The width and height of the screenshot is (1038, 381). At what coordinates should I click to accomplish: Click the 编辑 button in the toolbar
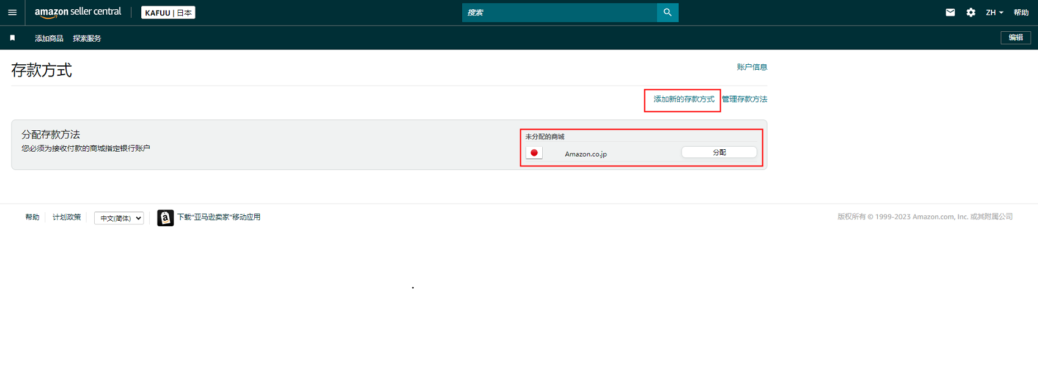click(x=1015, y=38)
